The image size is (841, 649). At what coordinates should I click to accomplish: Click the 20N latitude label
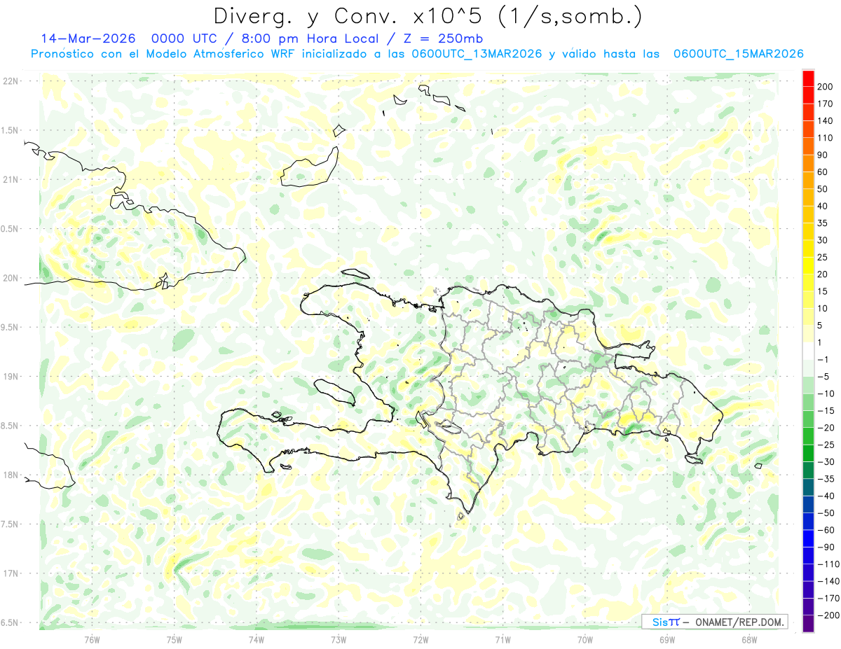(x=11, y=278)
